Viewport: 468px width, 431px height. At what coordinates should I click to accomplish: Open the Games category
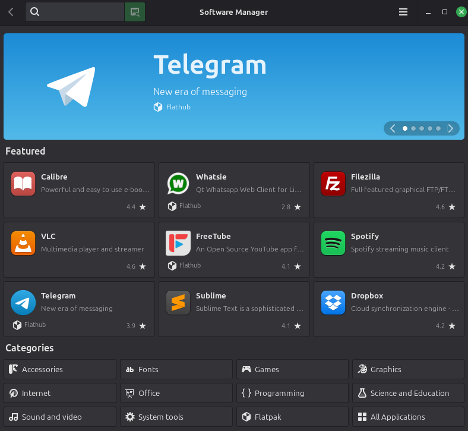pyautogui.click(x=292, y=369)
